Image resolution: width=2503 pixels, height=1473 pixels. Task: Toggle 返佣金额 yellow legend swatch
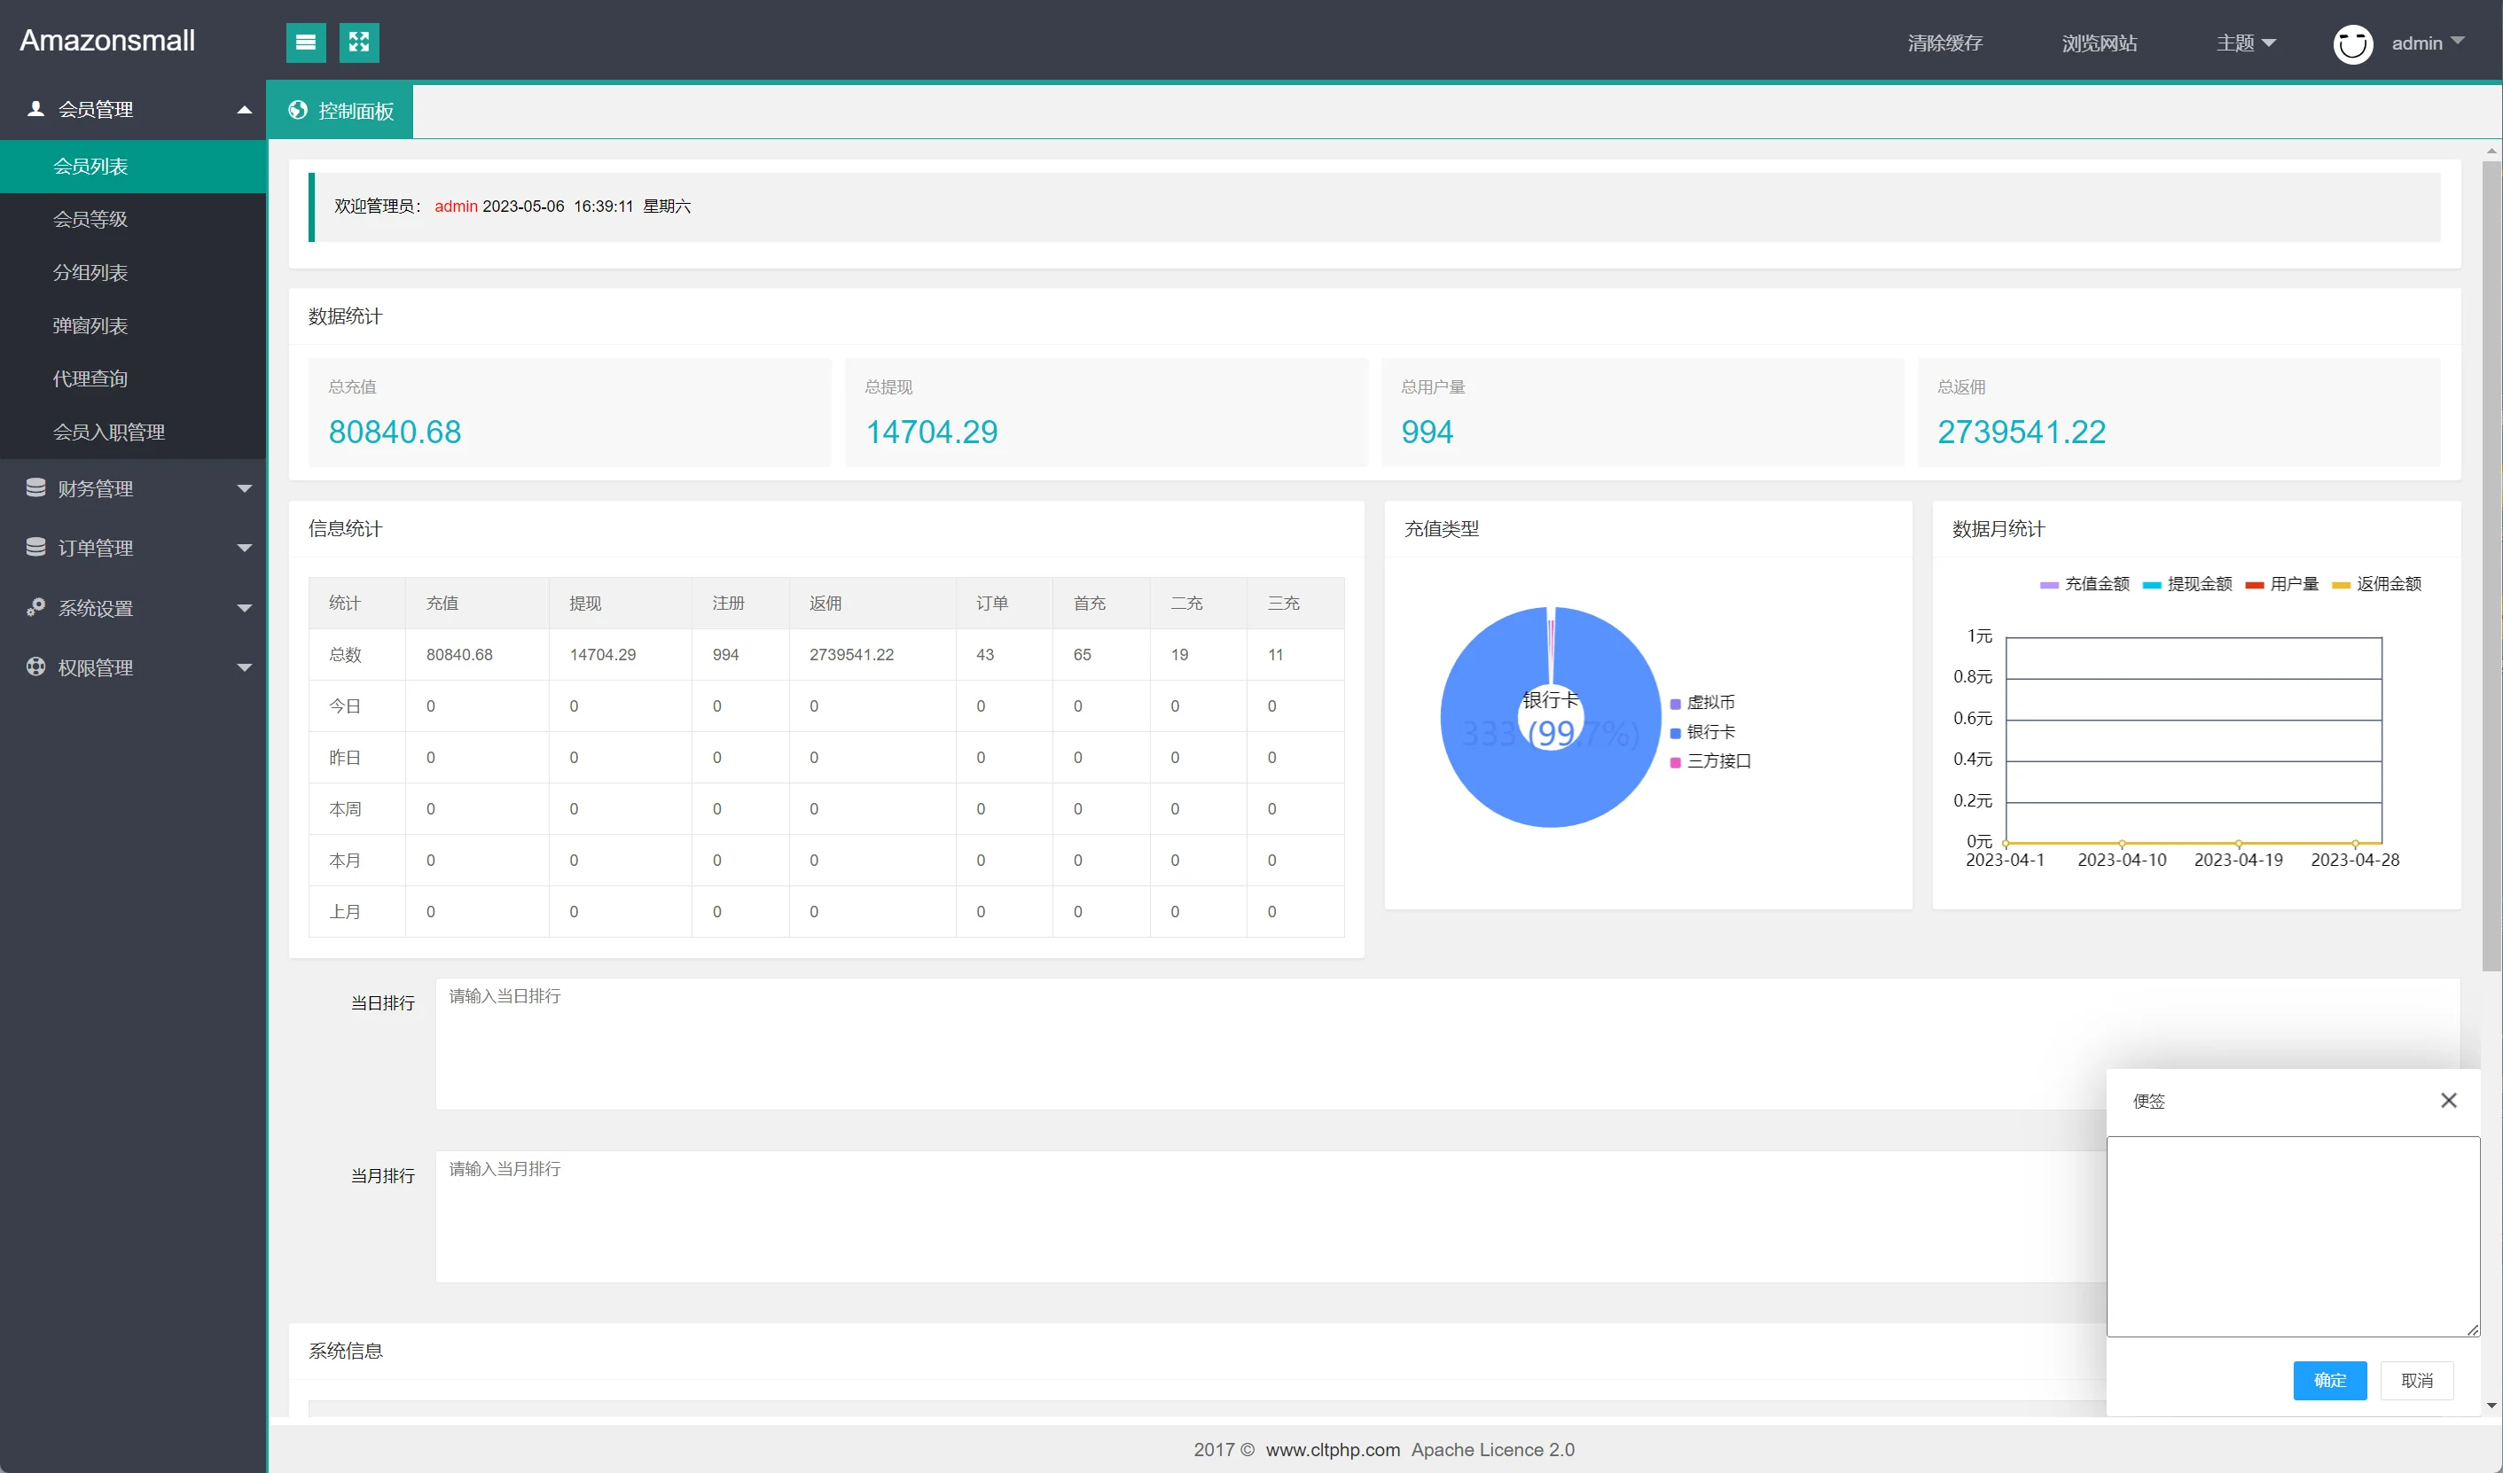2341,585
